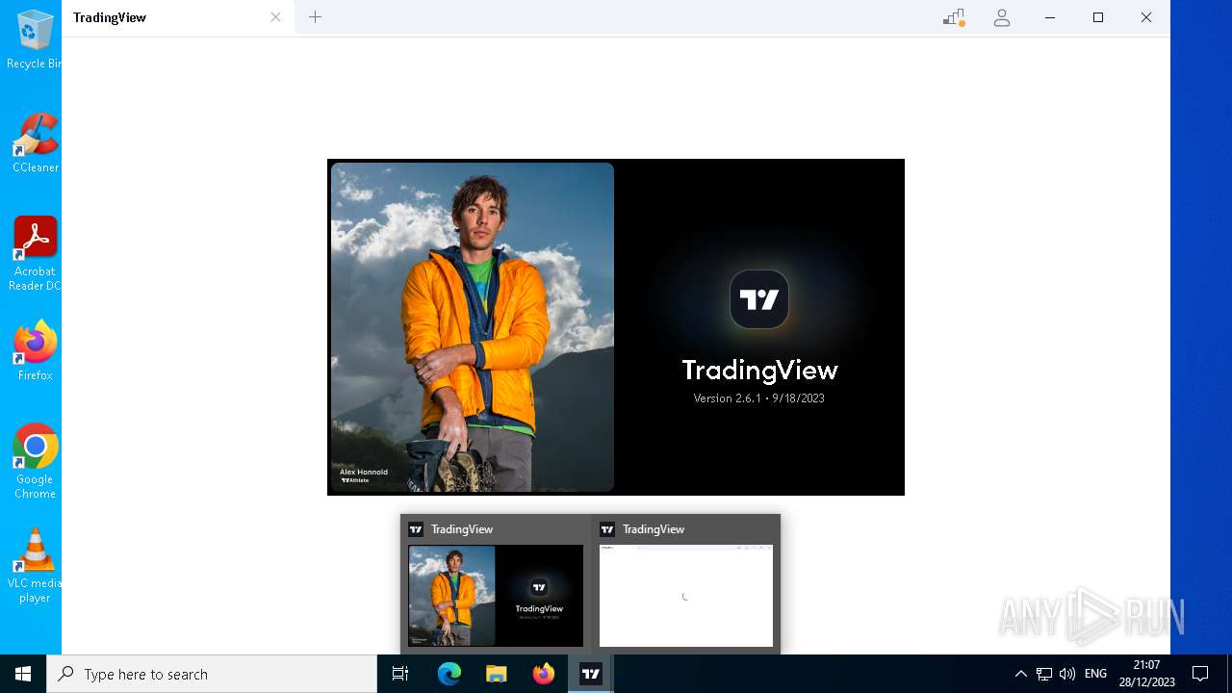Open the connection status icon in title bar
The image size is (1232, 693).
[954, 17]
